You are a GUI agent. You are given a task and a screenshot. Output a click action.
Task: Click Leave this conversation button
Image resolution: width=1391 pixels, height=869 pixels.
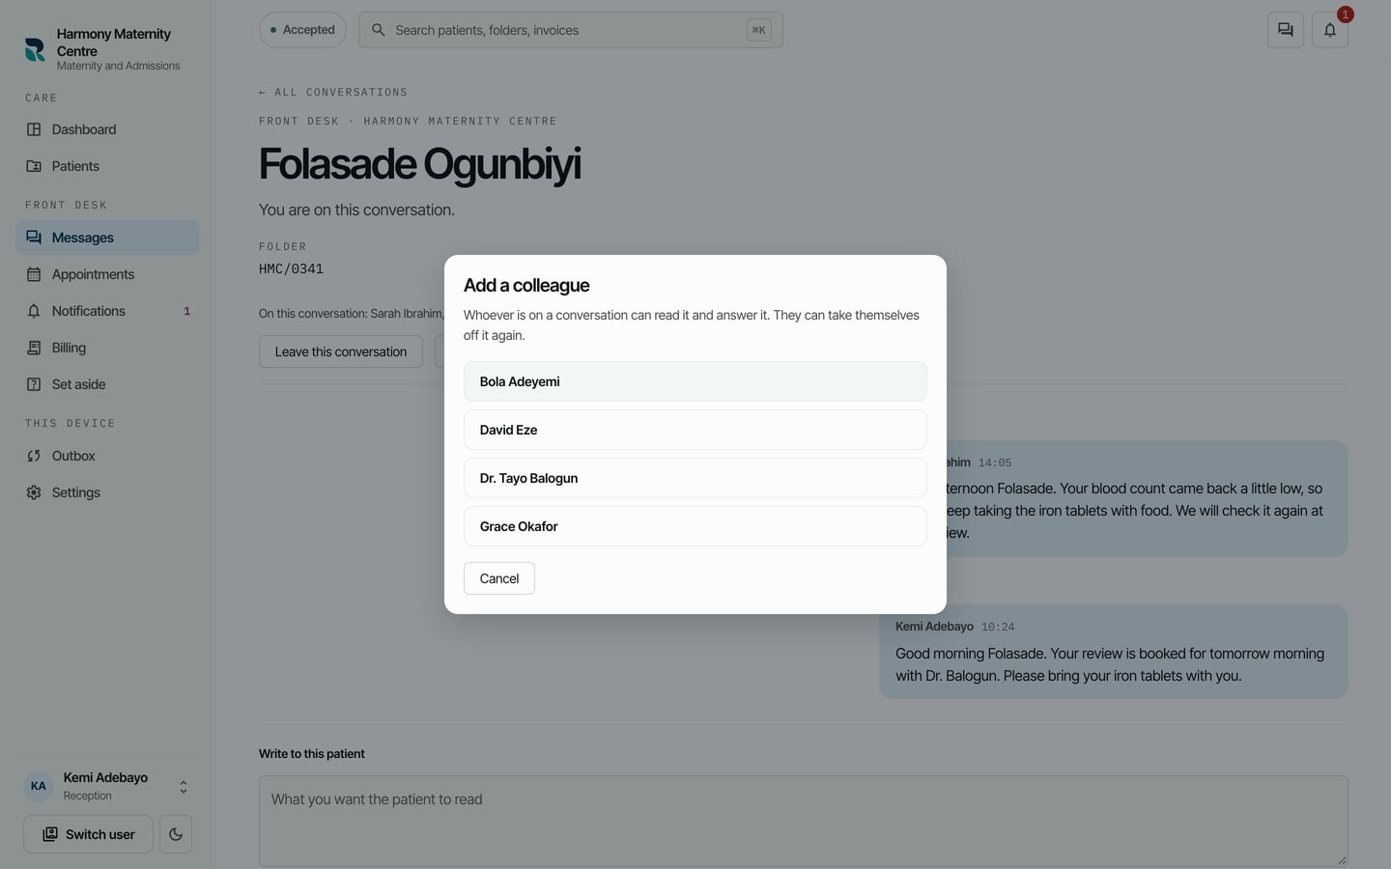[341, 351]
